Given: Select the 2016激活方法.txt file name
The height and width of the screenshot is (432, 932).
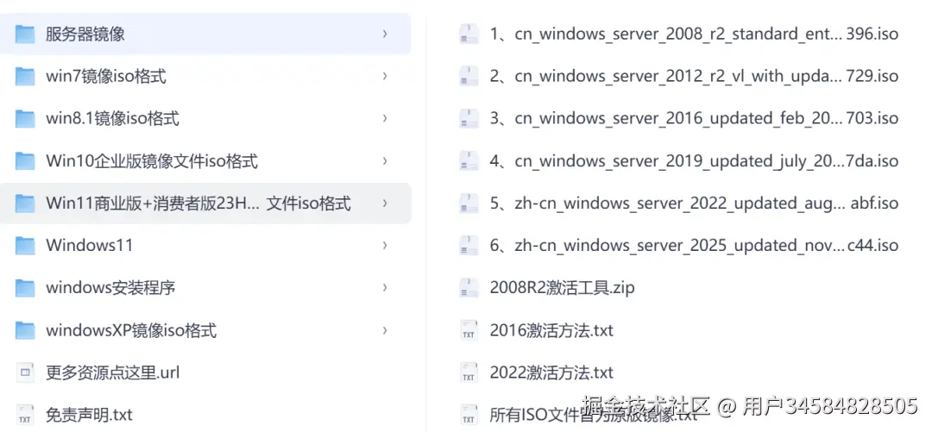Looking at the screenshot, I should pyautogui.click(x=551, y=329).
